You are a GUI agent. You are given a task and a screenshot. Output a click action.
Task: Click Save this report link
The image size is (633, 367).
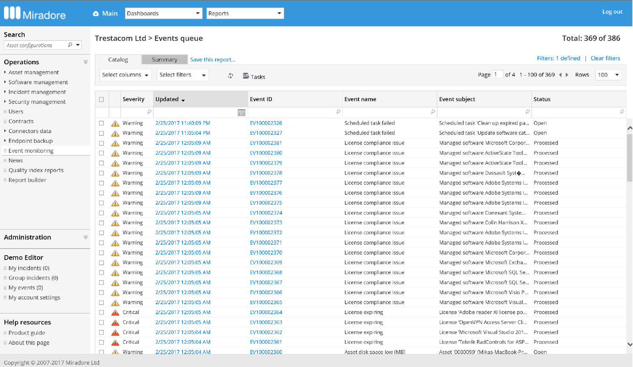(213, 60)
